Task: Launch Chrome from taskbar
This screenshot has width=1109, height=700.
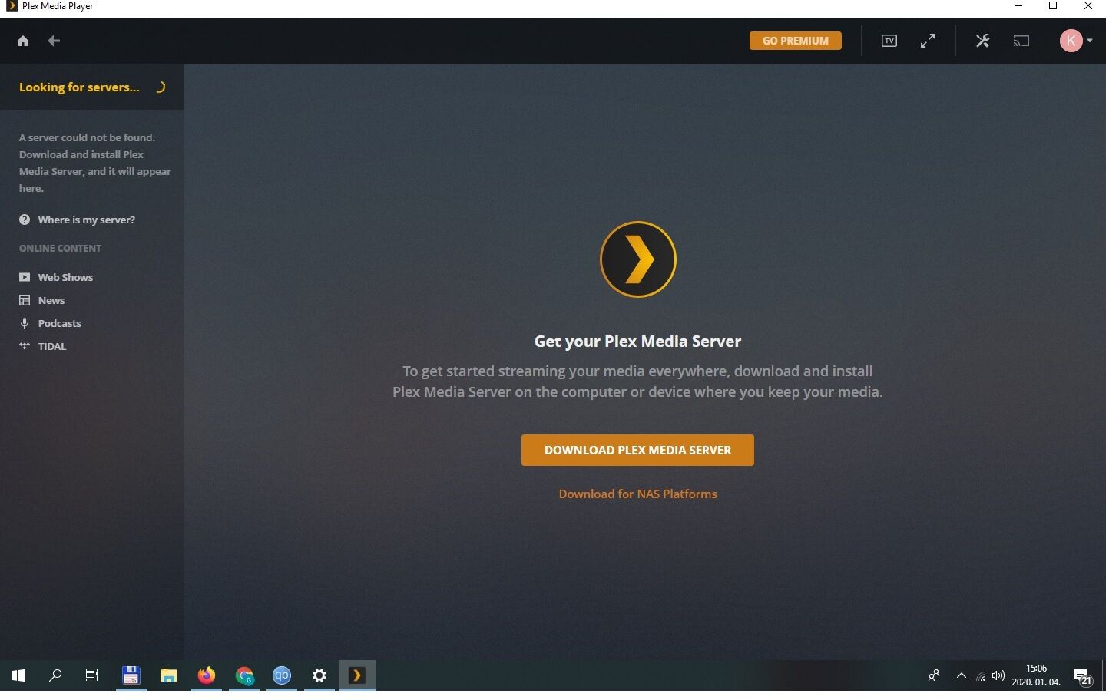Action: click(245, 677)
